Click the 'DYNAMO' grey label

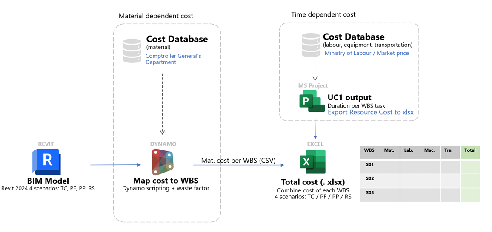coord(163,144)
